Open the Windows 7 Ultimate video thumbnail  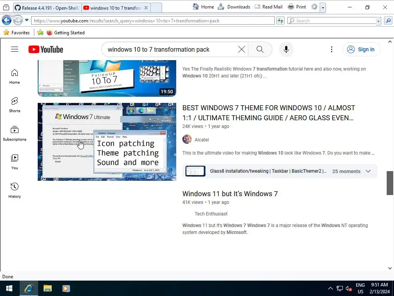tap(107, 142)
